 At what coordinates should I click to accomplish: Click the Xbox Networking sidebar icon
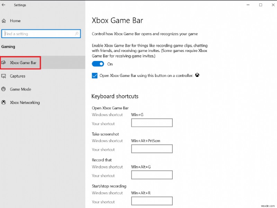pyautogui.click(x=3, y=102)
